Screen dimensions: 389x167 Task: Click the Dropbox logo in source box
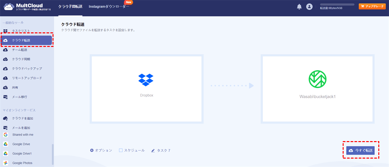[x=146, y=80]
